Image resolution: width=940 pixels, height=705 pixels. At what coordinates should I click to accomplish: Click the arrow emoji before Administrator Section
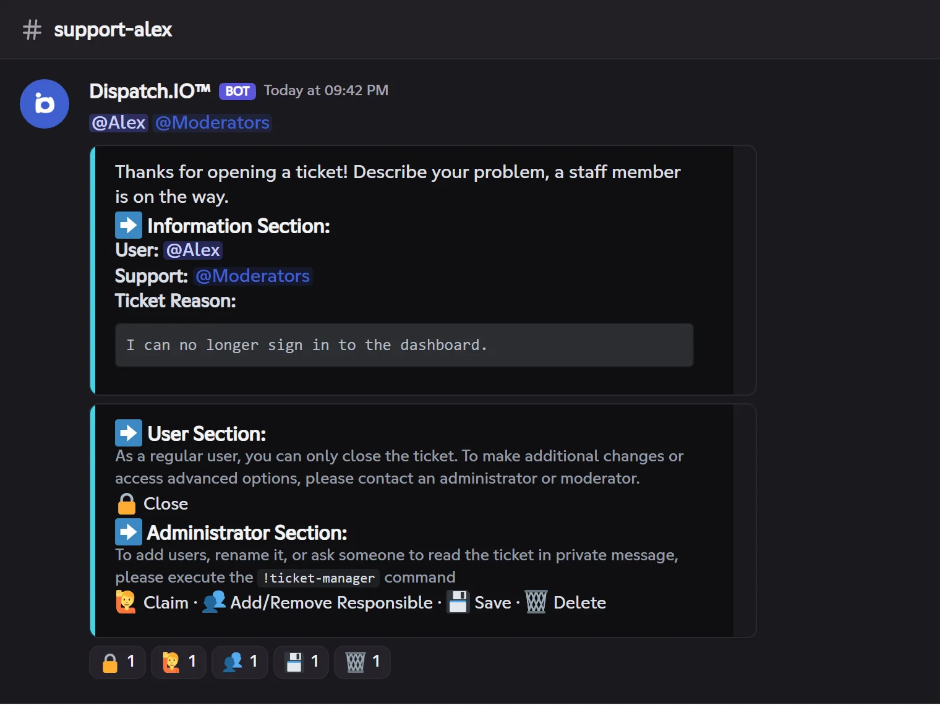coord(129,532)
